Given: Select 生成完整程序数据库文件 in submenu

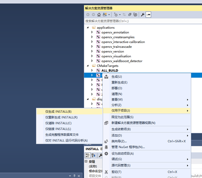Looking at the screenshot, I should [69, 135].
